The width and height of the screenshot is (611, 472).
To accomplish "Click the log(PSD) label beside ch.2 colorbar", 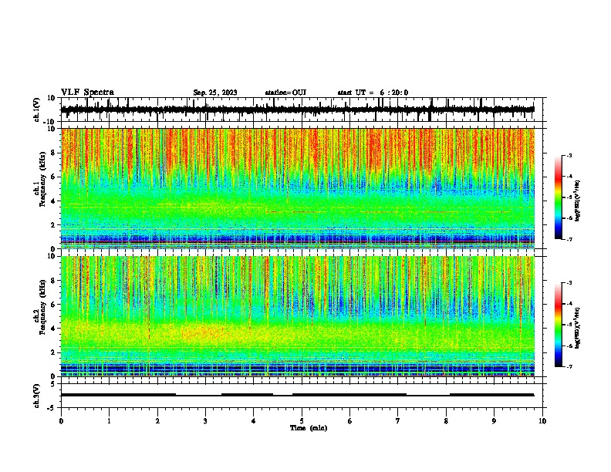I will pyautogui.click(x=577, y=328).
